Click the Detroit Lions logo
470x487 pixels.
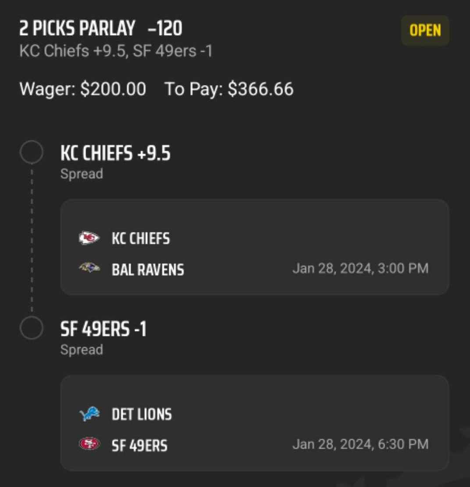[89, 414]
